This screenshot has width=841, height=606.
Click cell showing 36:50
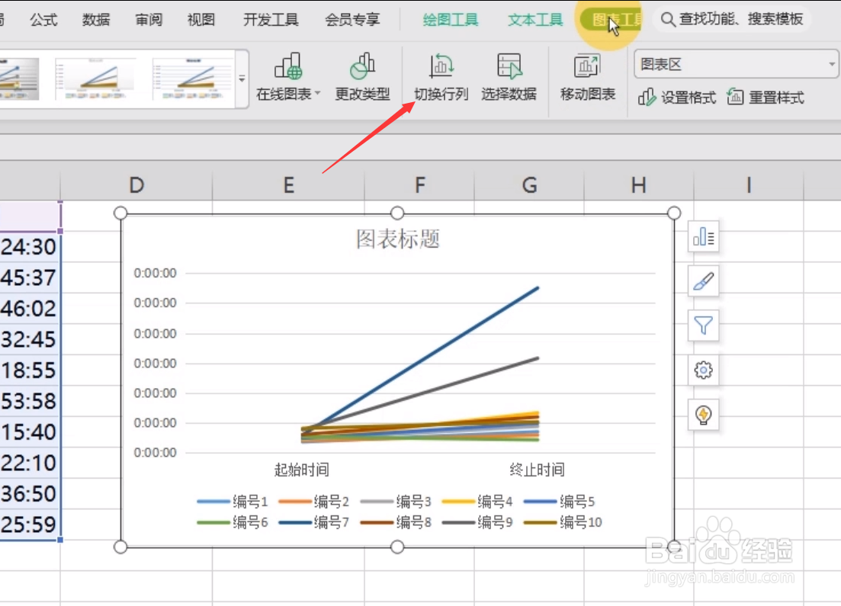[30, 493]
